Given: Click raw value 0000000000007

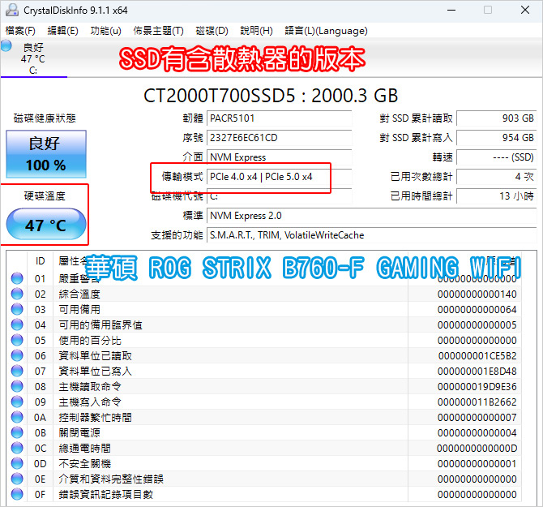Looking at the screenshot, I should [477, 418].
